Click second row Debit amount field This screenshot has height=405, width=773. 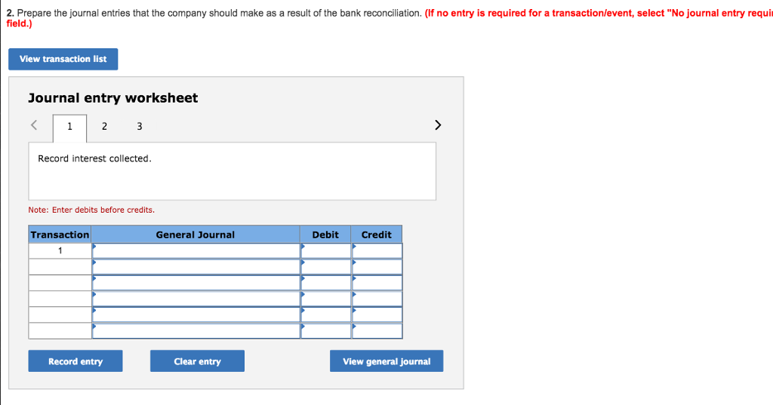(326, 266)
